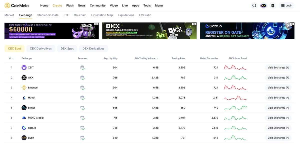Screen dimensions: 300x144
Task: Open the Video menu item
Action: 114,5
